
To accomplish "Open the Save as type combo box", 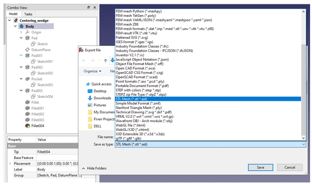I will [210, 144].
